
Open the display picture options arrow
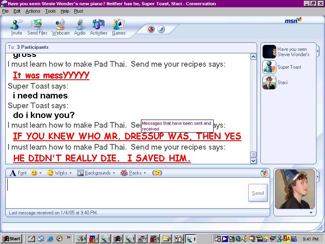(x=311, y=213)
